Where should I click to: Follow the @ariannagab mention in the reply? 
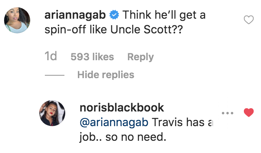pyautogui.click(x=114, y=122)
